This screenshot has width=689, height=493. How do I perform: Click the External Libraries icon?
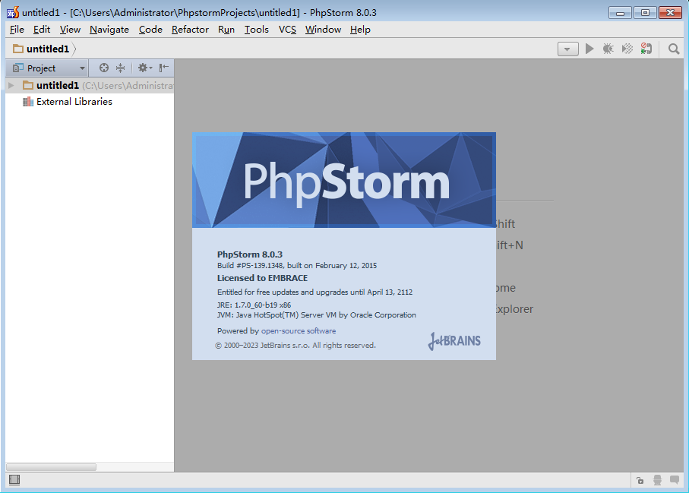coord(27,102)
